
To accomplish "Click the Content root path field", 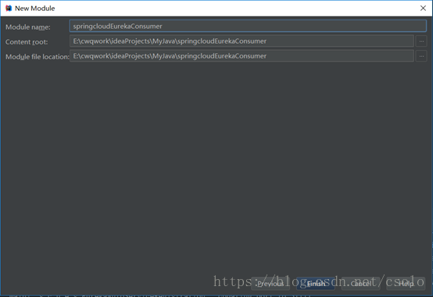I will [242, 41].
